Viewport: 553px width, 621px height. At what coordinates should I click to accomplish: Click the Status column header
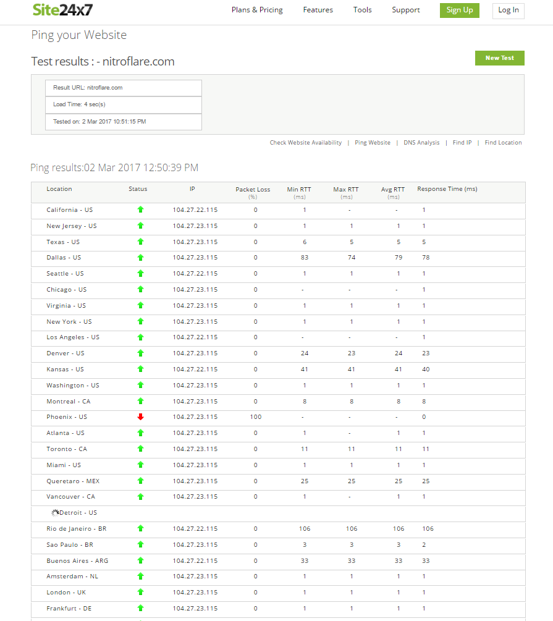(x=138, y=189)
